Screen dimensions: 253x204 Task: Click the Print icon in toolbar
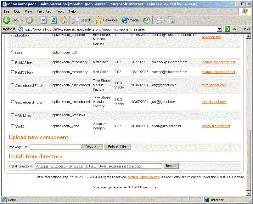click(171, 20)
